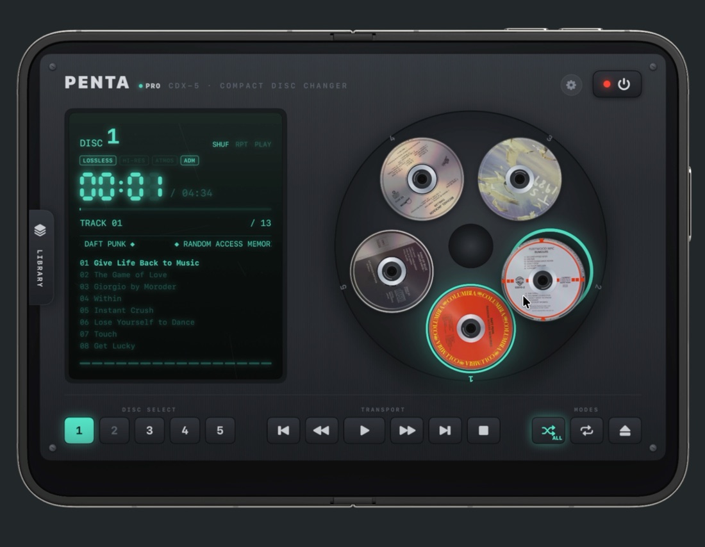Image resolution: width=705 pixels, height=547 pixels.
Task: Click the playback progress bar
Action: click(x=176, y=209)
